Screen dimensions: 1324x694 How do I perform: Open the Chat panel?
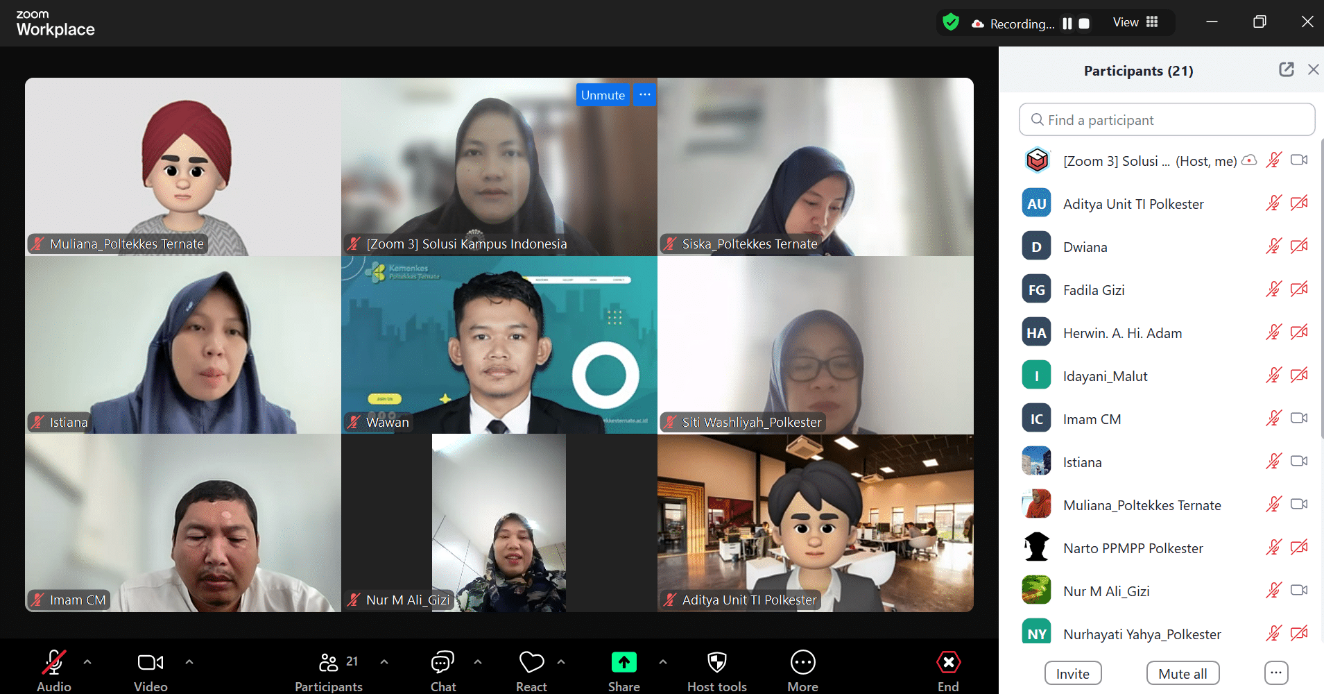tap(442, 663)
